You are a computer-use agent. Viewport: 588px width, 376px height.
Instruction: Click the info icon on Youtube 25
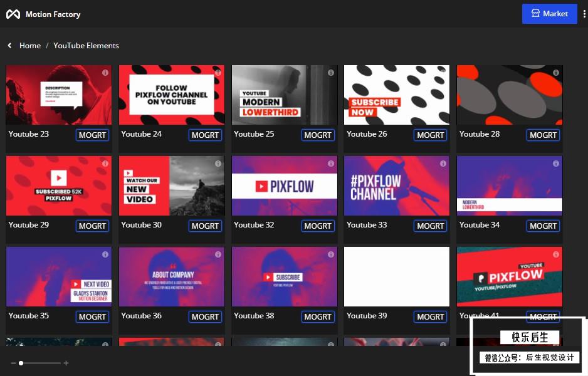tap(331, 73)
